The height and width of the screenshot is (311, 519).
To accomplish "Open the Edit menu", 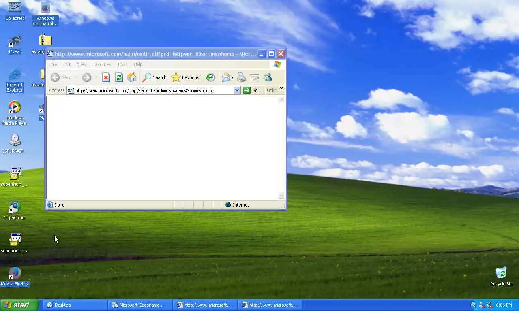I will (x=67, y=64).
